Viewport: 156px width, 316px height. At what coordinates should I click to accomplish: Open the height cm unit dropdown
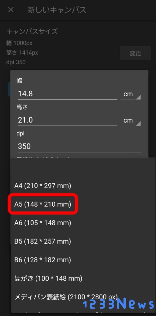coord(130,120)
